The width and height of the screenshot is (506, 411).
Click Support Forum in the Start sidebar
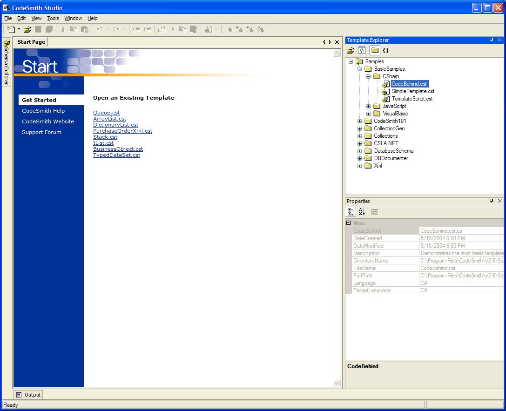(x=41, y=132)
